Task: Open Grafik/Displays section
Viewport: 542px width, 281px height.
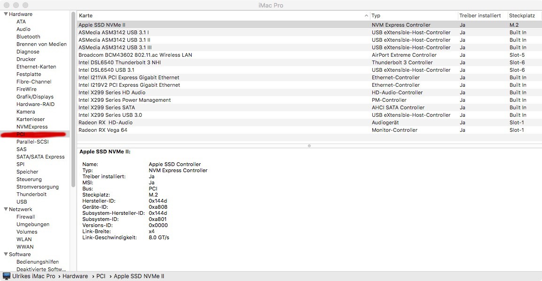Action: (x=35, y=97)
